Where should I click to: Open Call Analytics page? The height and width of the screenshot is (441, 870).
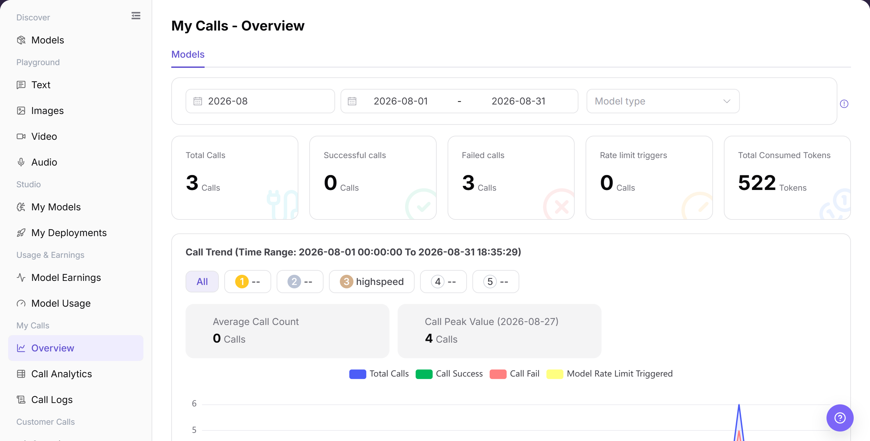[76, 374]
